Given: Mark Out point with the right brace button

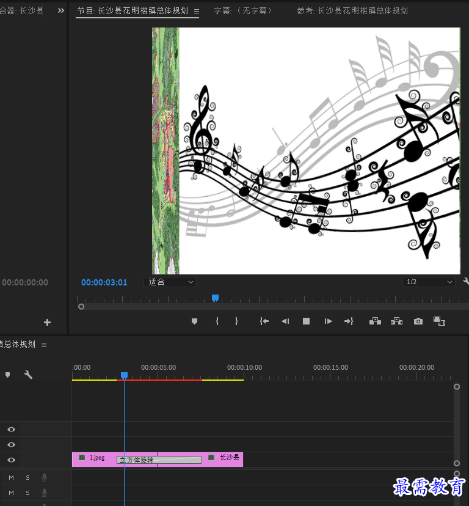Looking at the screenshot, I should point(236,321).
